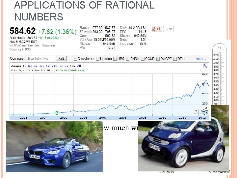
Task: Click the 5.7k share count bubble
Action: point(169,29)
